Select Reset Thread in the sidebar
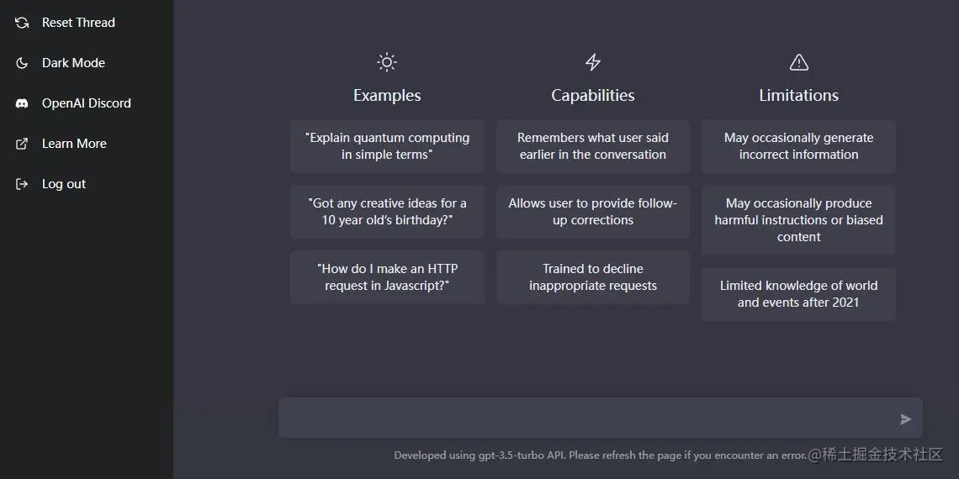Viewport: 959px width, 479px height. tap(78, 23)
